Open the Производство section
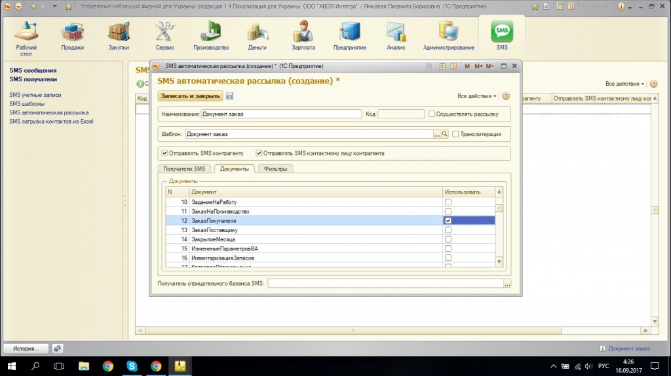This screenshot has width=671, height=376. coord(211,37)
